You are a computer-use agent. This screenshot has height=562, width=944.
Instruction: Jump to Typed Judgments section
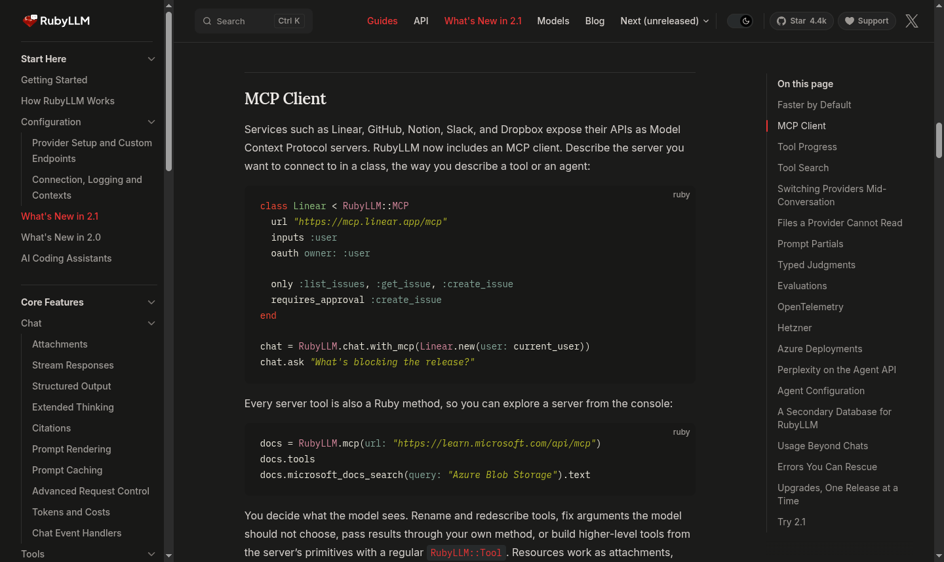[x=816, y=265]
